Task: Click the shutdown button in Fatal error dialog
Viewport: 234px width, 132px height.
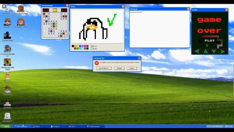Action: point(104,68)
